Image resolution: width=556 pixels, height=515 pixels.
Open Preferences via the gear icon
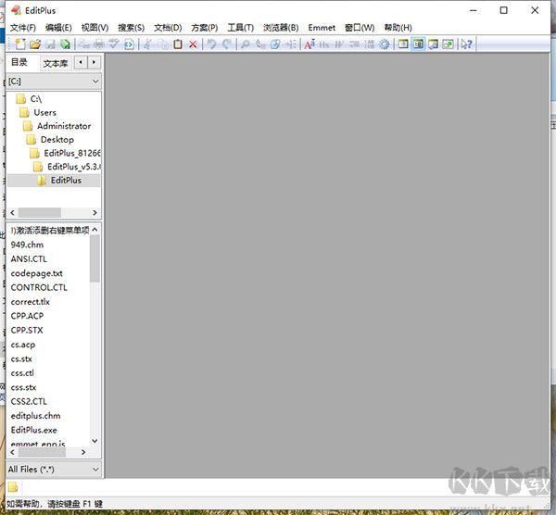point(384,44)
